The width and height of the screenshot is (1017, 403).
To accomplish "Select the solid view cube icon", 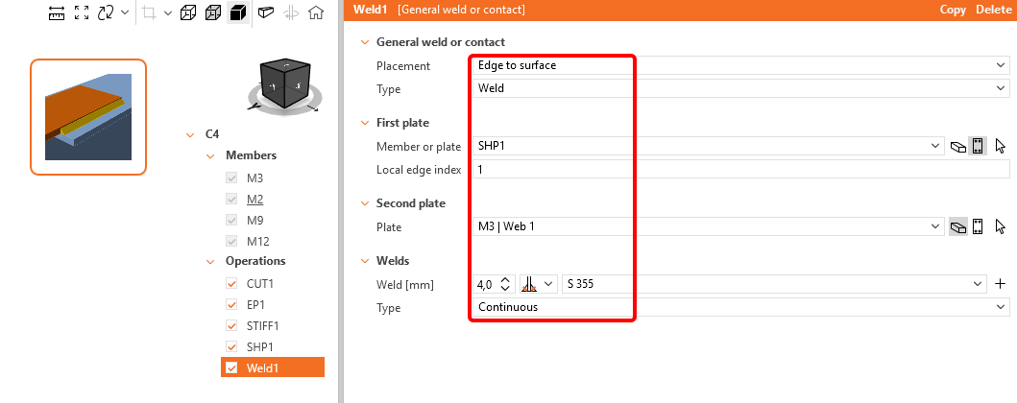I will pos(238,13).
